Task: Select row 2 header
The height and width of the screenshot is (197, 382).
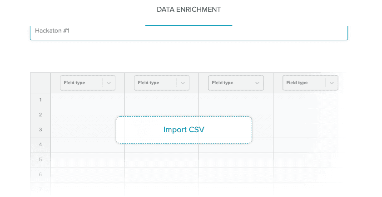Action: click(40, 115)
